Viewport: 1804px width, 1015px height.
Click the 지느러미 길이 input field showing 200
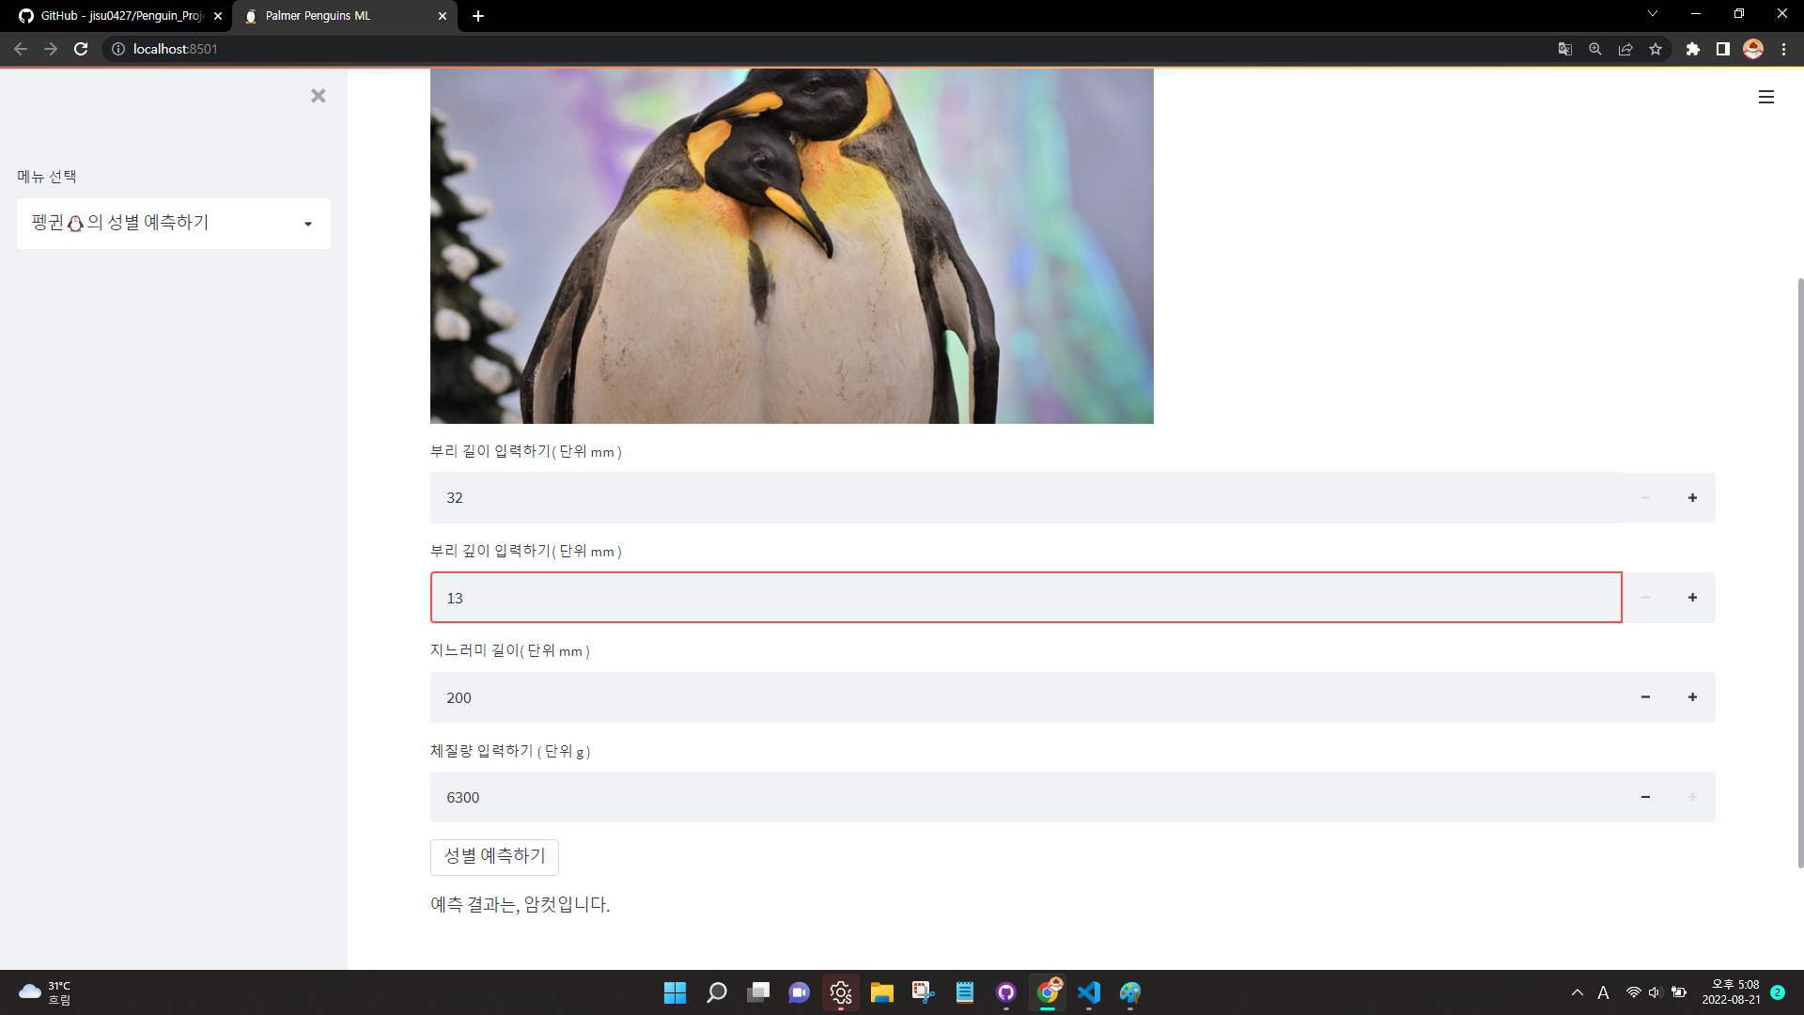point(1026,697)
